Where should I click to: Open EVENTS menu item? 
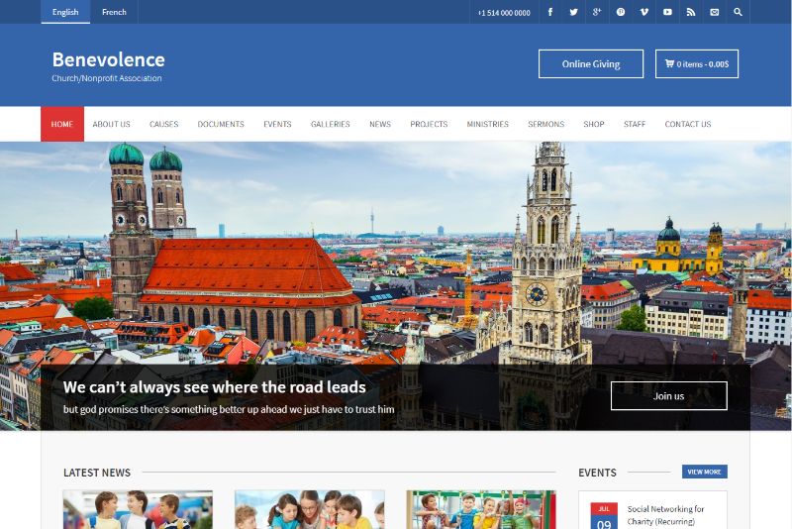(277, 124)
